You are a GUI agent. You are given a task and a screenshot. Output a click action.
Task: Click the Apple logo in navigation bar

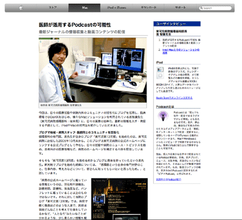[x=21, y=8]
